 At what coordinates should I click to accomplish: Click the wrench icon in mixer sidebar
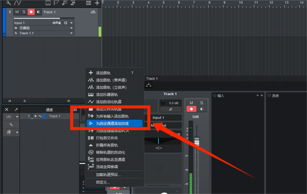pos(11,125)
